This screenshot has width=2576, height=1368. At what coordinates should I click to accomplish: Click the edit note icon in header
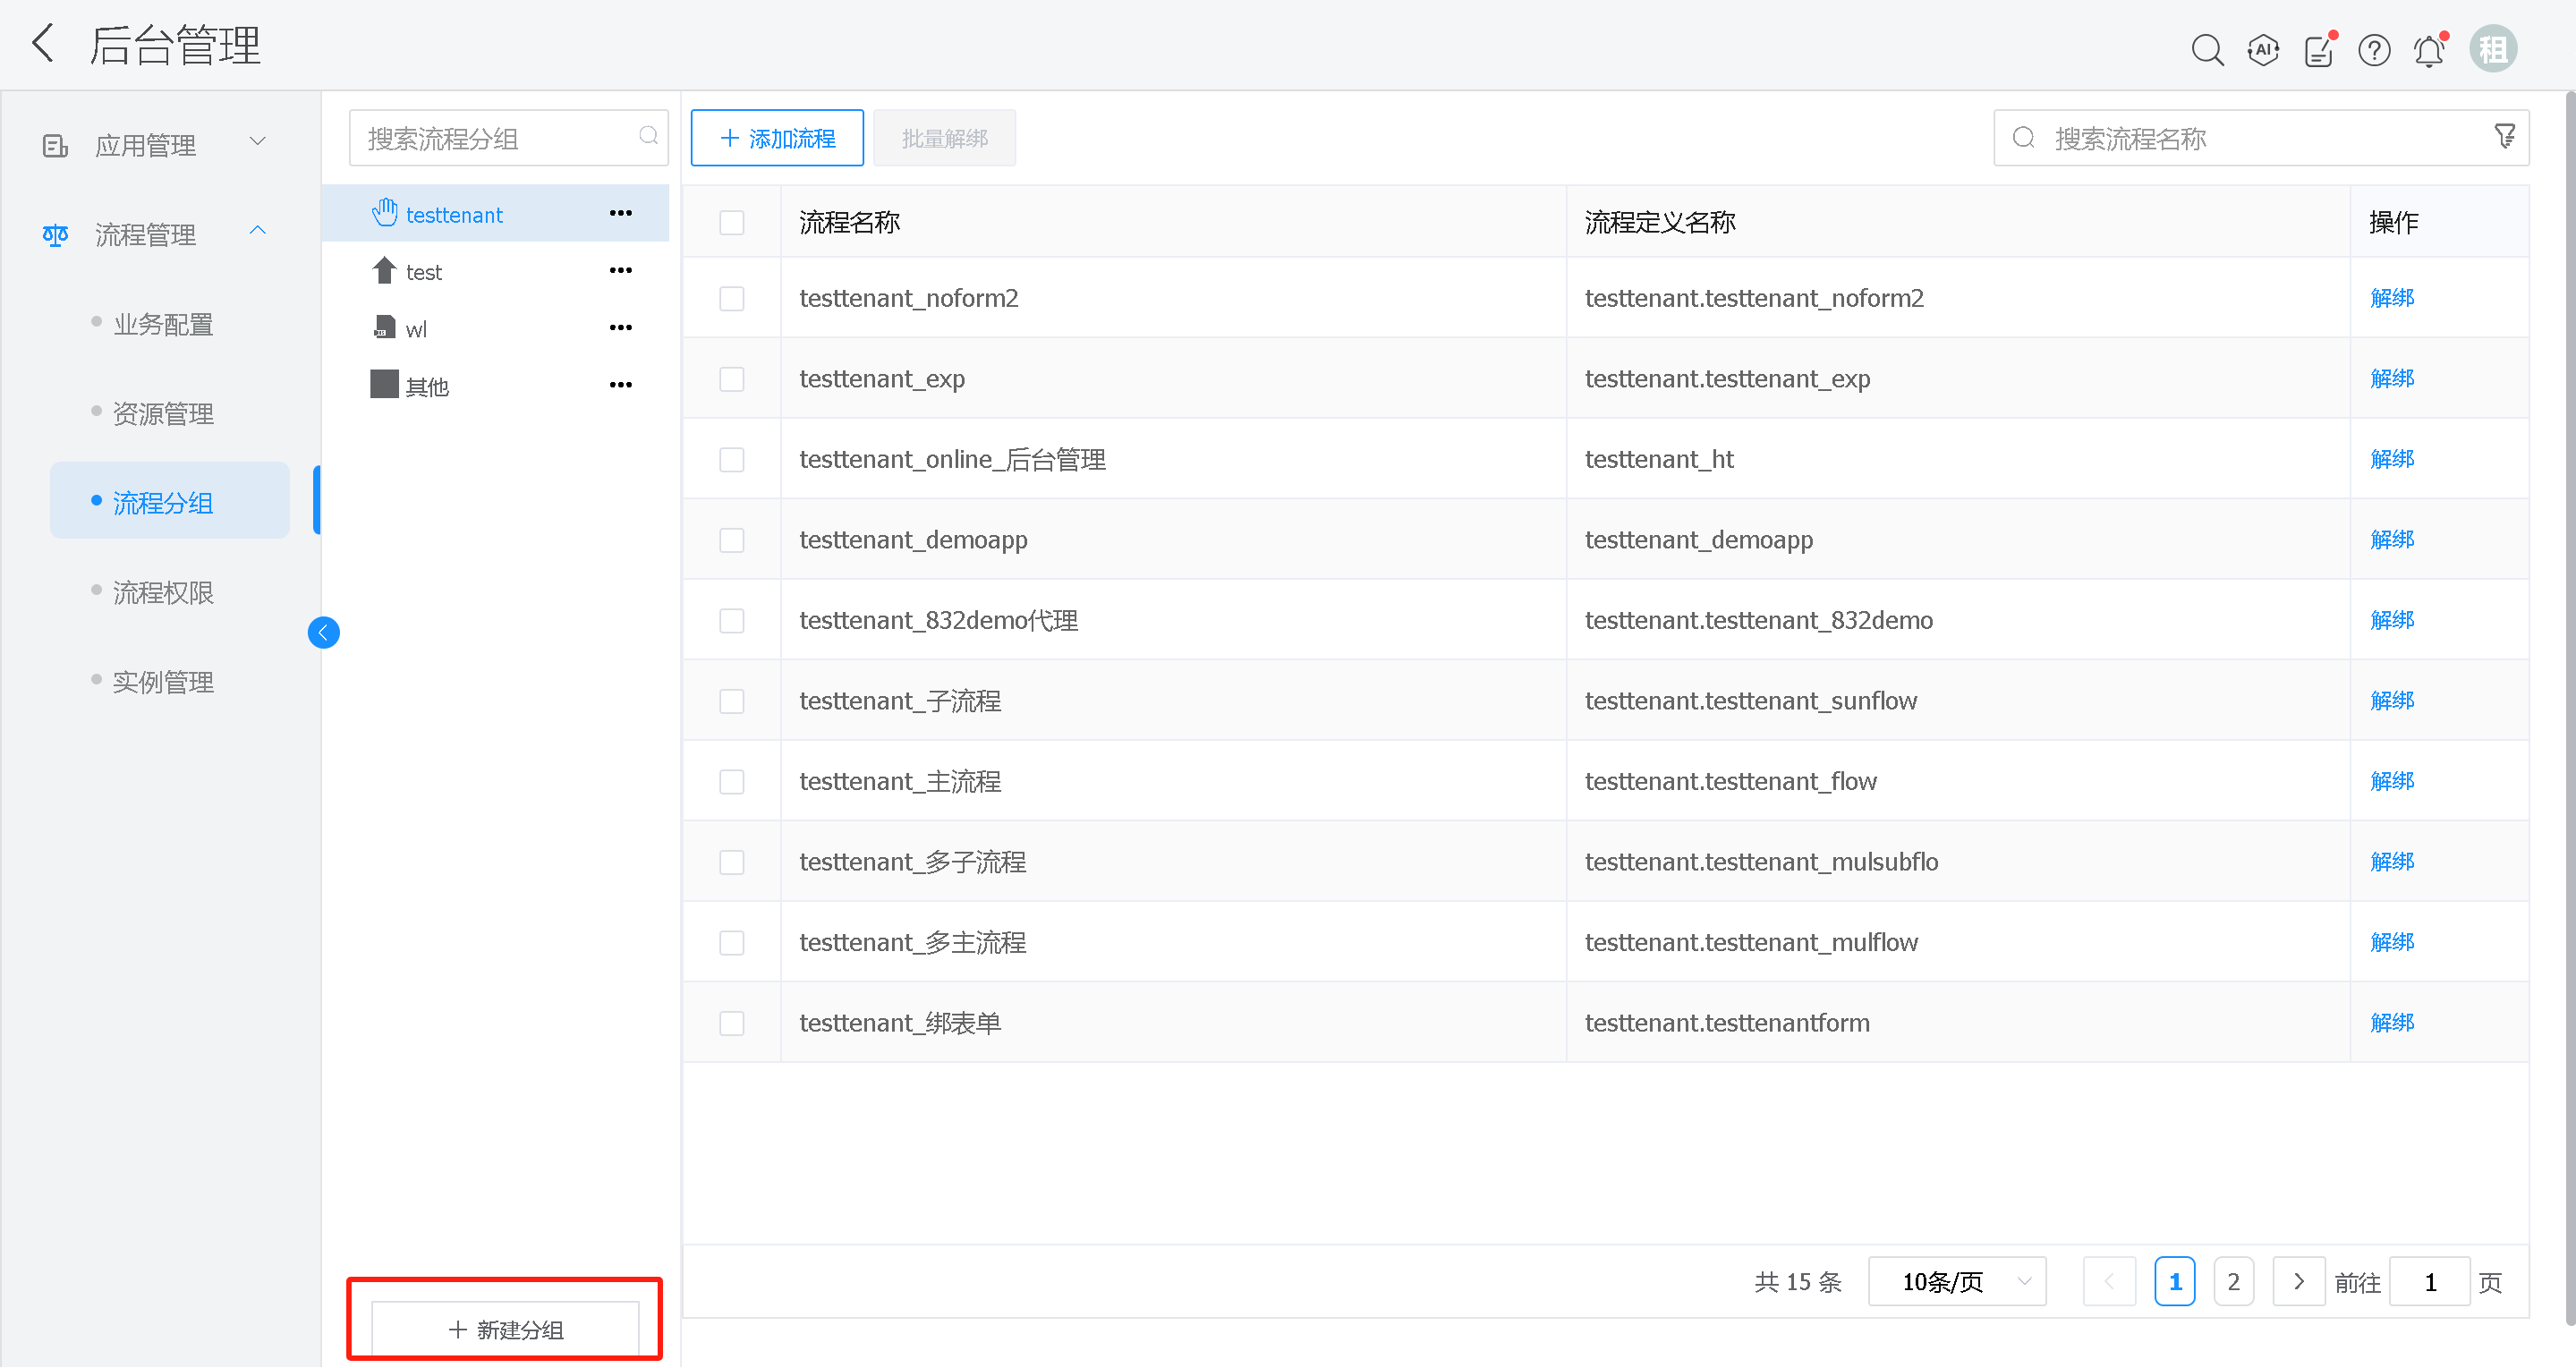point(2318,50)
